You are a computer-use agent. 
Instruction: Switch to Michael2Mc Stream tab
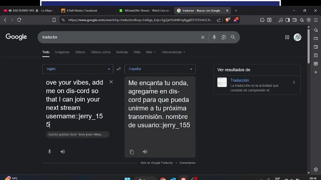click(144, 10)
